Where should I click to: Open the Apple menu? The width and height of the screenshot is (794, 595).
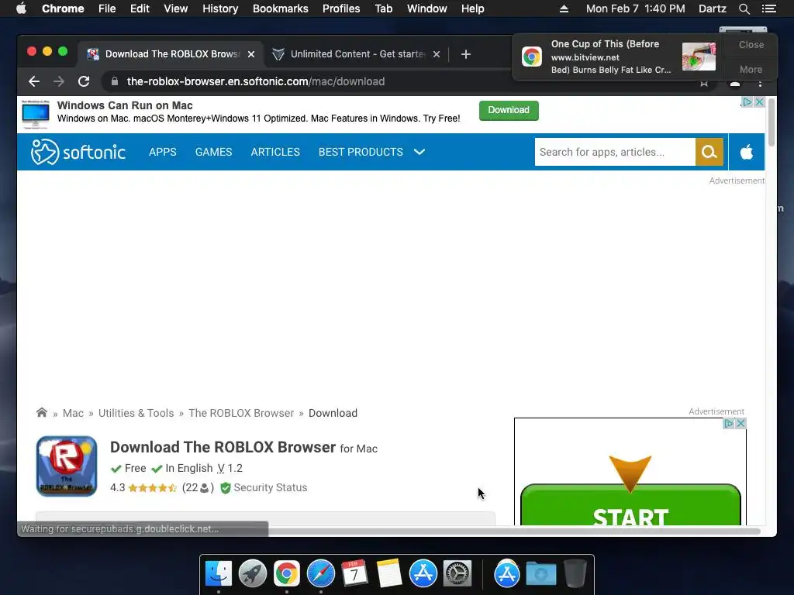click(21, 9)
